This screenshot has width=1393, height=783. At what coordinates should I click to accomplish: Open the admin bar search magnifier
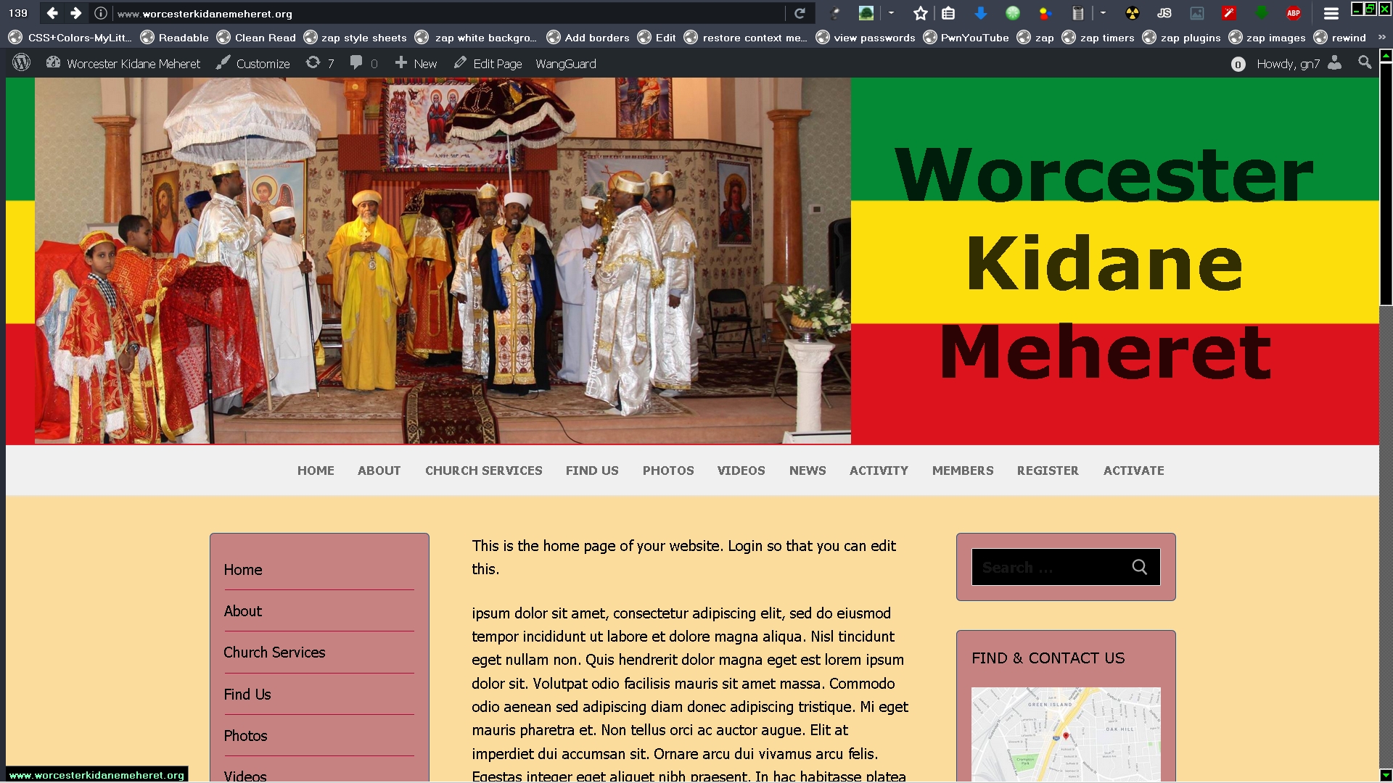1365,63
